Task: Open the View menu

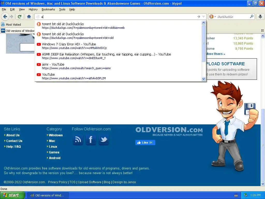Action: click(22, 9)
